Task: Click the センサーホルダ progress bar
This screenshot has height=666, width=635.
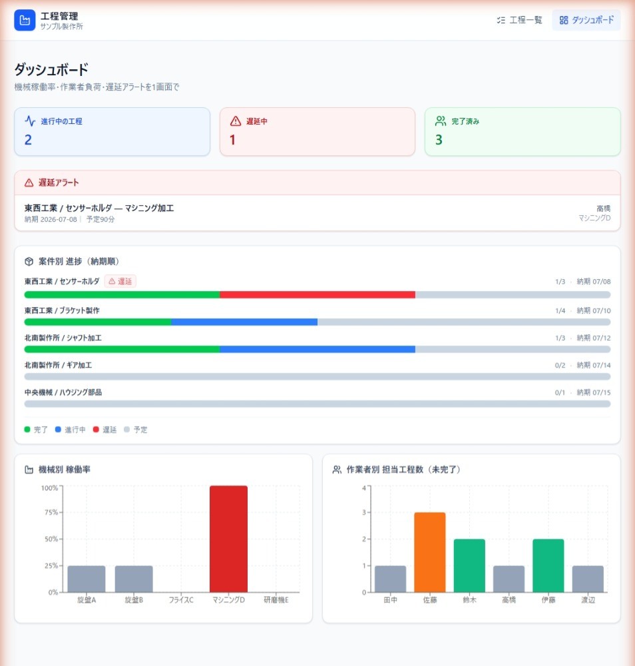Action: (x=317, y=295)
